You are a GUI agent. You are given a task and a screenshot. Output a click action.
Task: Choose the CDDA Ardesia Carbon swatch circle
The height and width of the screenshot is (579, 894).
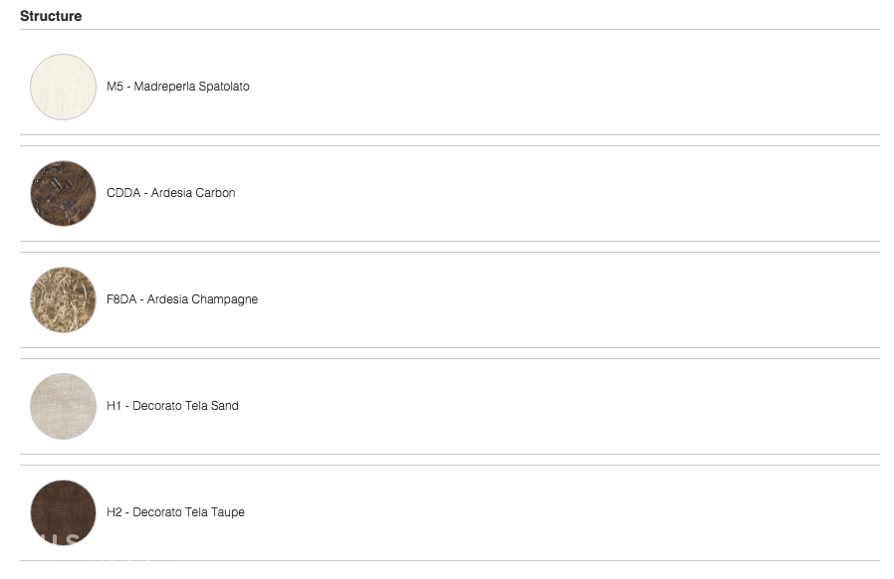[63, 193]
